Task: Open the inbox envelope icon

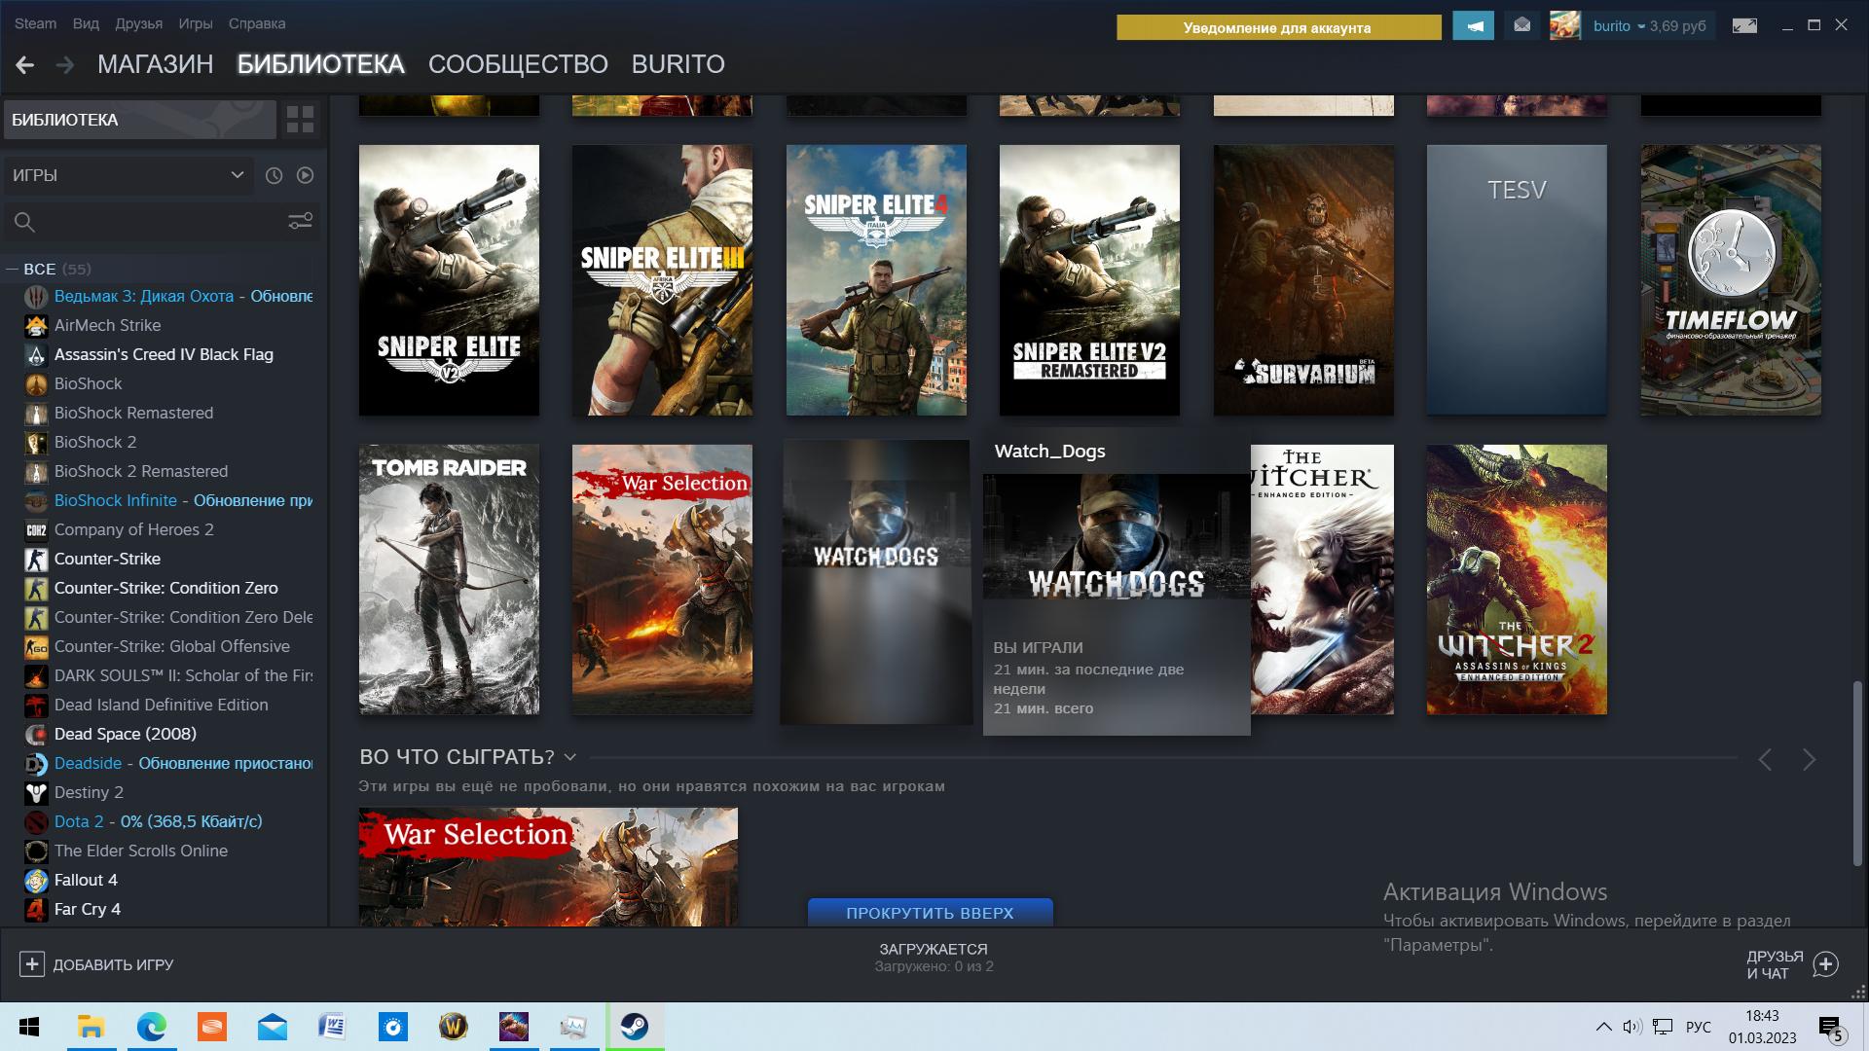Action: (x=1522, y=26)
